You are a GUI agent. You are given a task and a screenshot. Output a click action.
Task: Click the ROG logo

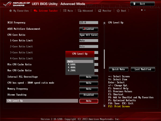(x=8, y=4)
